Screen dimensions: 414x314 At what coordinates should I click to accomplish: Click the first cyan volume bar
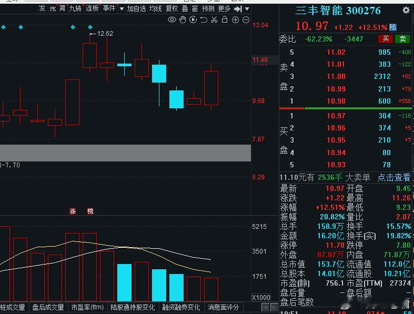click(x=124, y=282)
